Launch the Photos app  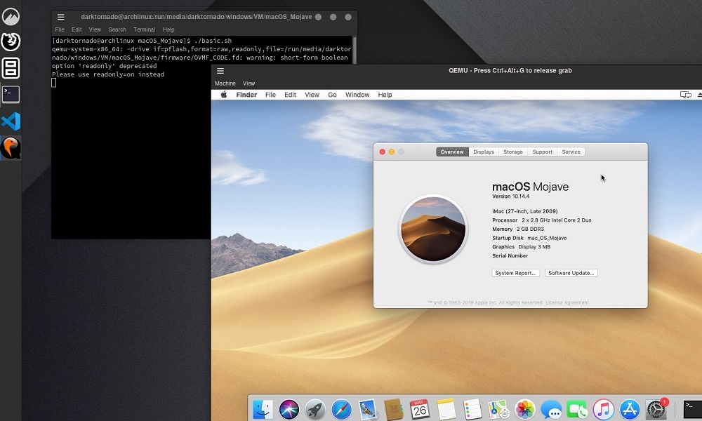524,409
